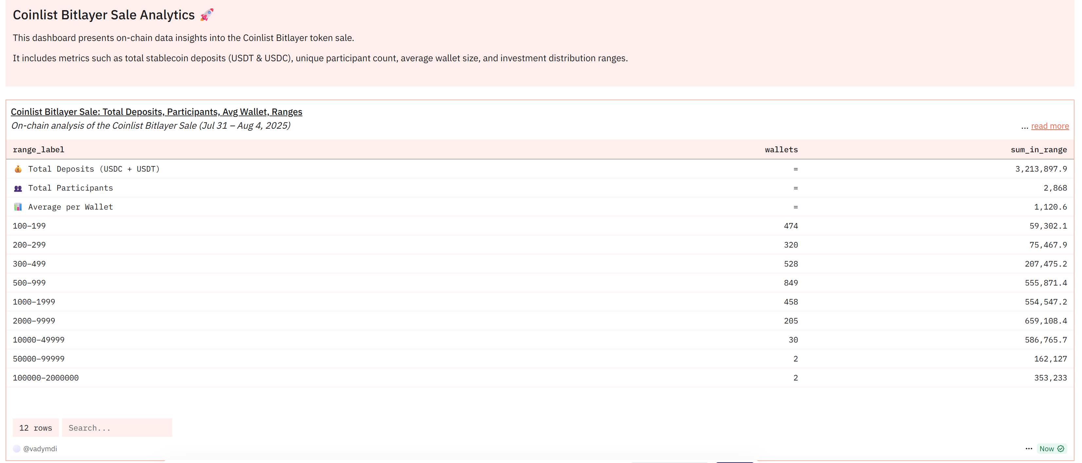
Task: Click the 2,868 participants value
Action: point(1055,188)
